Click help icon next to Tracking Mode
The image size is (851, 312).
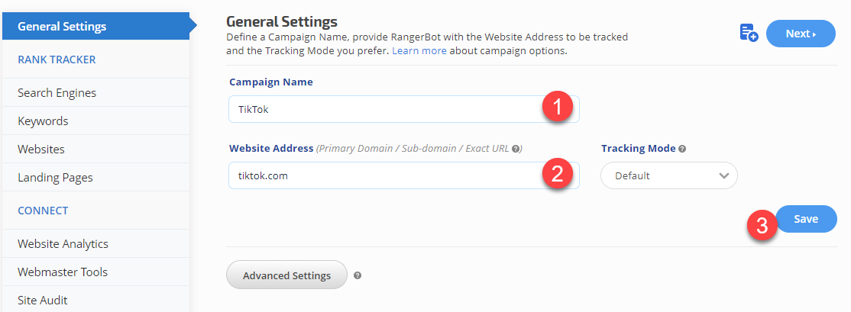pyautogui.click(x=682, y=149)
